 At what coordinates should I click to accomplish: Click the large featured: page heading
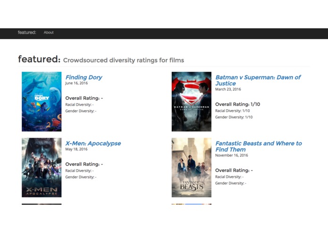point(39,59)
